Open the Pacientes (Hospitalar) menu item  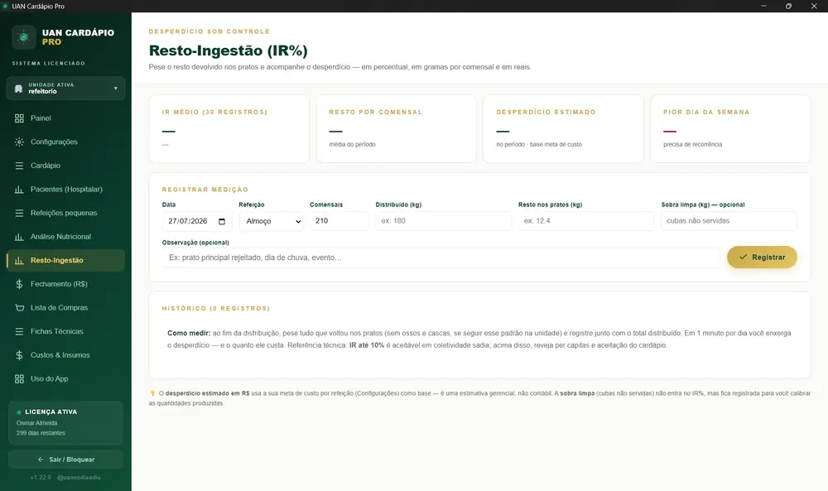click(66, 189)
